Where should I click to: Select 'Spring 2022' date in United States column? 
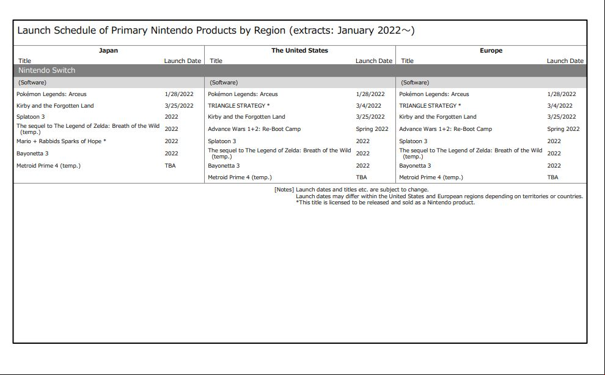tap(372, 129)
